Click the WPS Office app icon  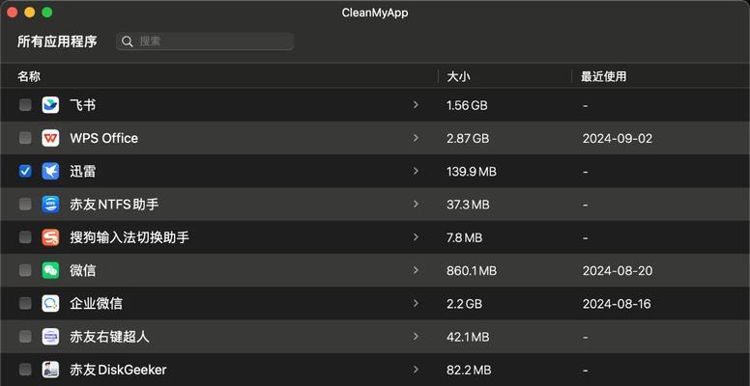50,138
